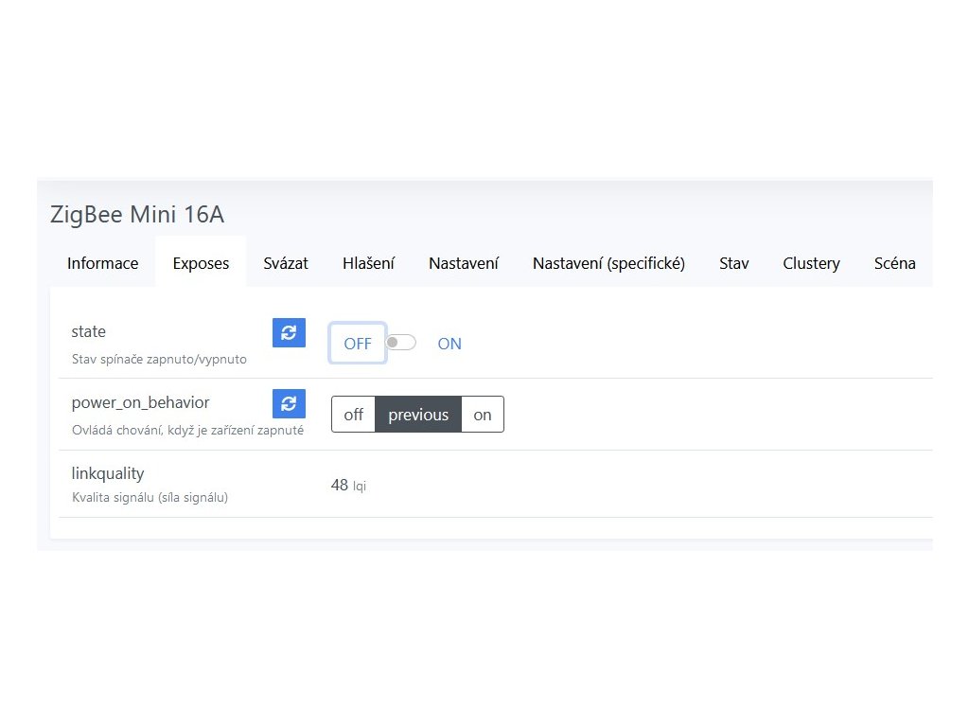Click 'Ovládá chování, když je zařízení zapnuté' text
The image size is (969, 727).
tap(187, 431)
